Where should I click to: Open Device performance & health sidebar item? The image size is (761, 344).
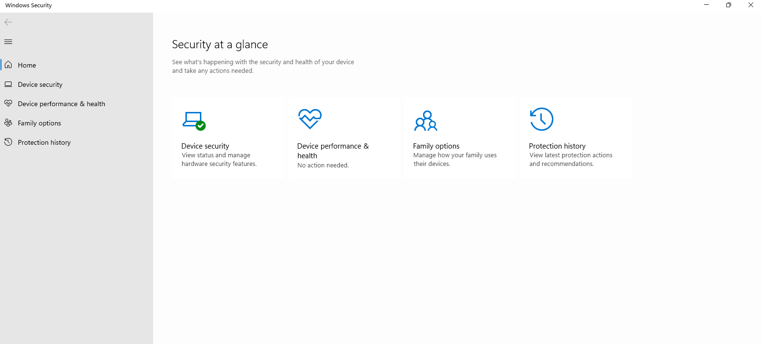[61, 104]
